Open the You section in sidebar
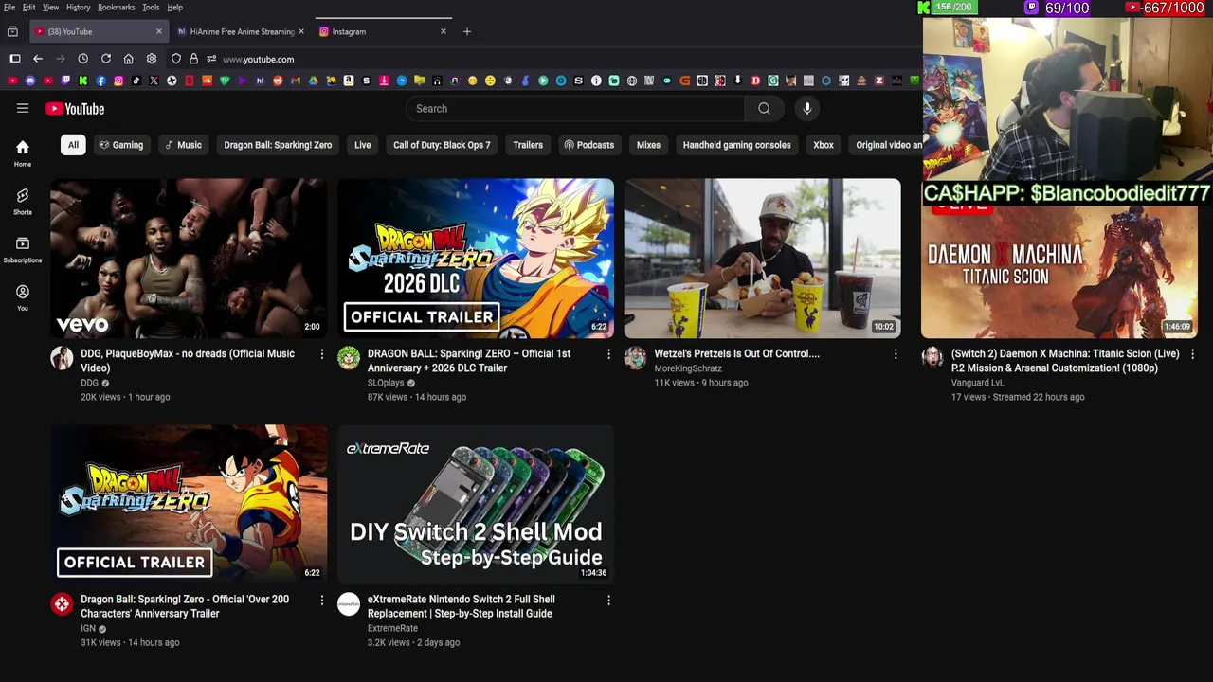This screenshot has width=1213, height=682. [x=23, y=297]
